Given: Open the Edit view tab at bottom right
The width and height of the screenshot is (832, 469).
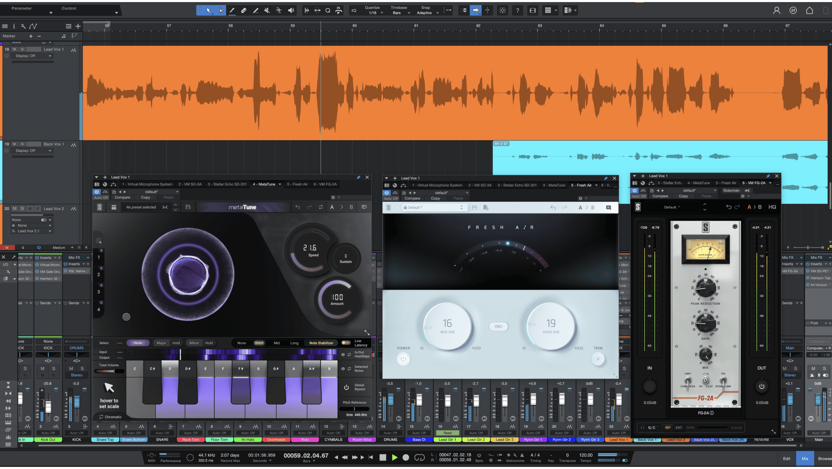Looking at the screenshot, I should (x=786, y=459).
